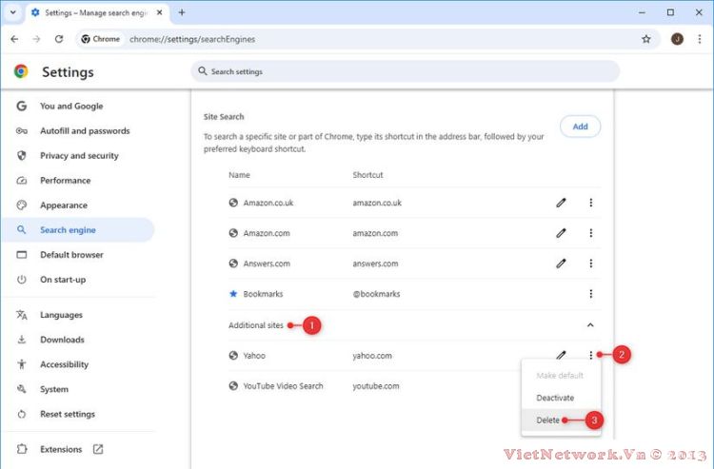Click the pencil icon for Yahoo
The width and height of the screenshot is (714, 469).
click(x=562, y=356)
